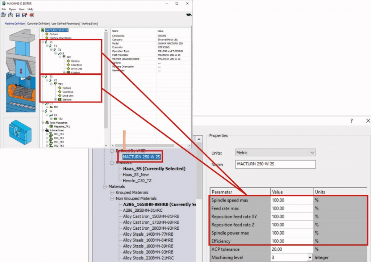
Task: Click the help question mark in dialog title
Action: coord(351,121)
